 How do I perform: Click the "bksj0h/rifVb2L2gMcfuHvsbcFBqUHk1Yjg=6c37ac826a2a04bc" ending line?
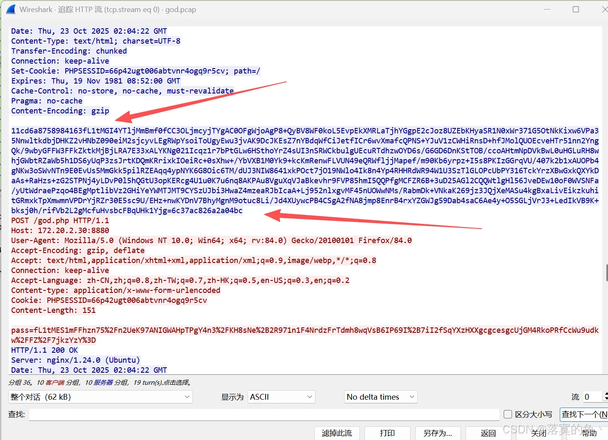pos(127,211)
